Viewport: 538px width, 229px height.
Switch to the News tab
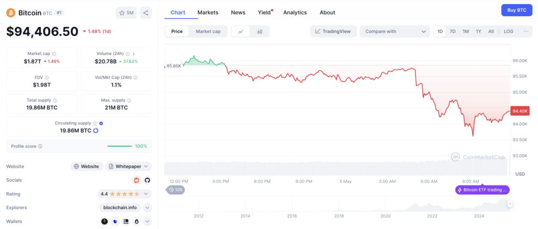tap(238, 13)
